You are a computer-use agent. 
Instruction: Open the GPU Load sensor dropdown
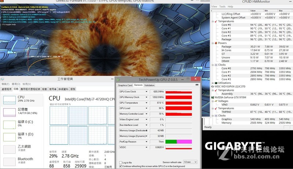point(146,108)
